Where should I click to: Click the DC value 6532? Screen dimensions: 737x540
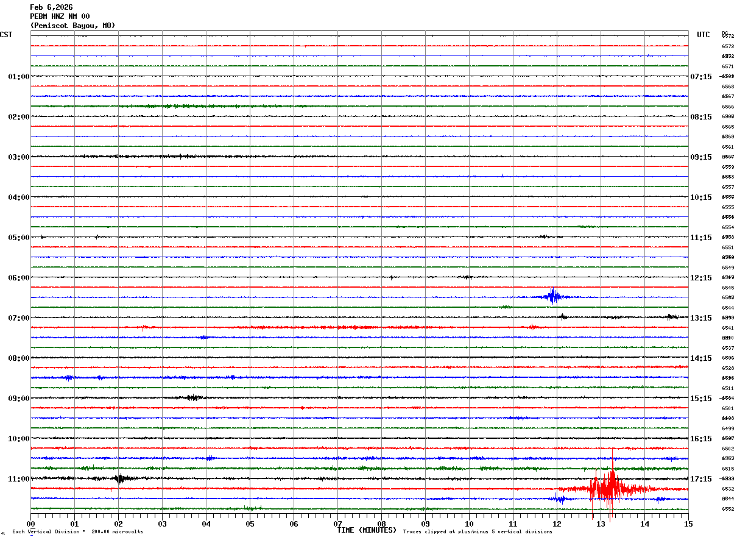727,489
